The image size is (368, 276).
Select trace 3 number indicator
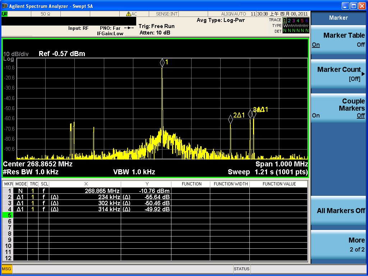click(294, 20)
